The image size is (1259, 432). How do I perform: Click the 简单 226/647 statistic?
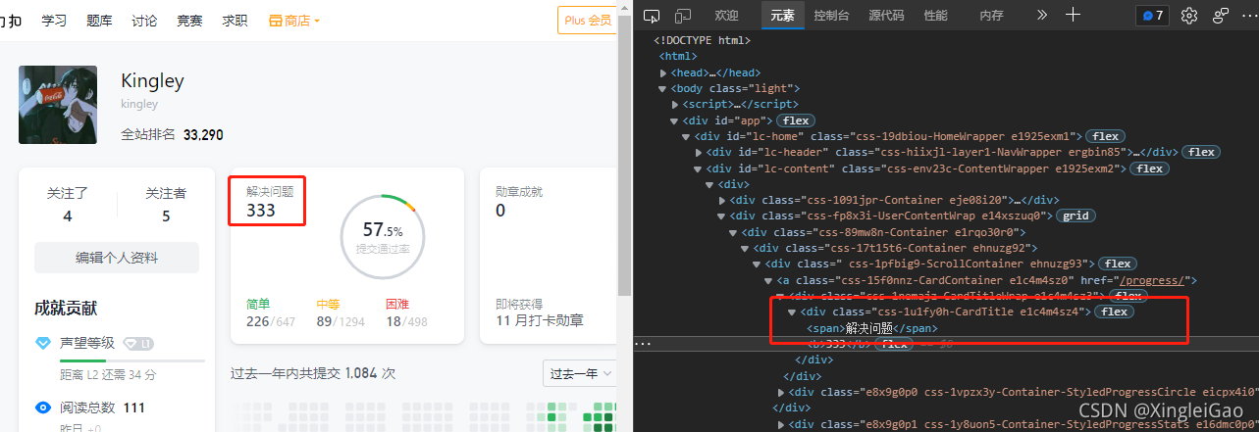pos(271,313)
